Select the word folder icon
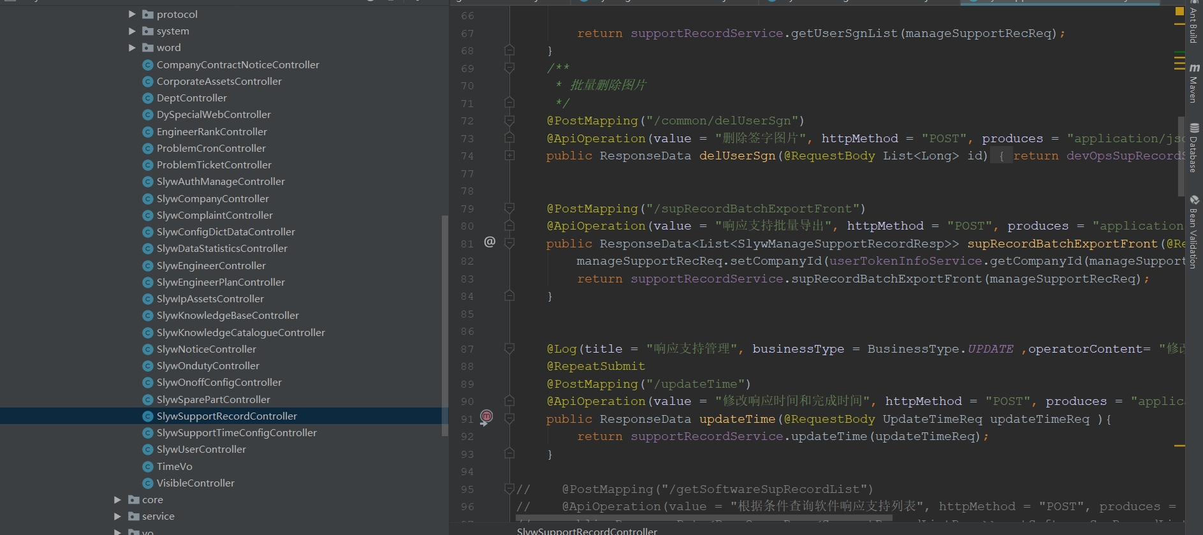Screen dimensions: 1203x535 pos(148,47)
